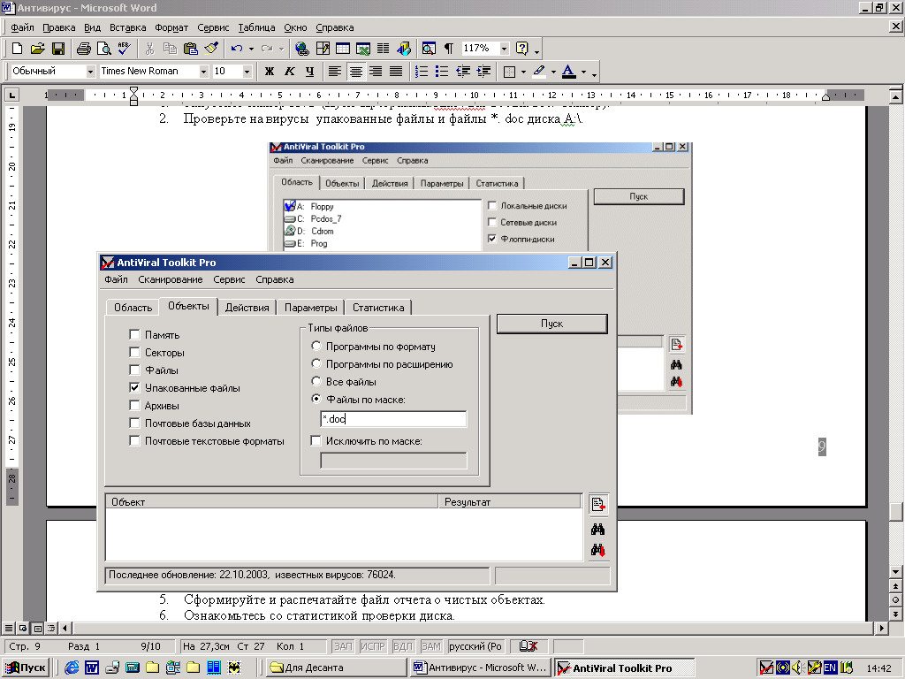Insert a table from the toolbar
This screenshot has width=905, height=679.
pos(343,49)
